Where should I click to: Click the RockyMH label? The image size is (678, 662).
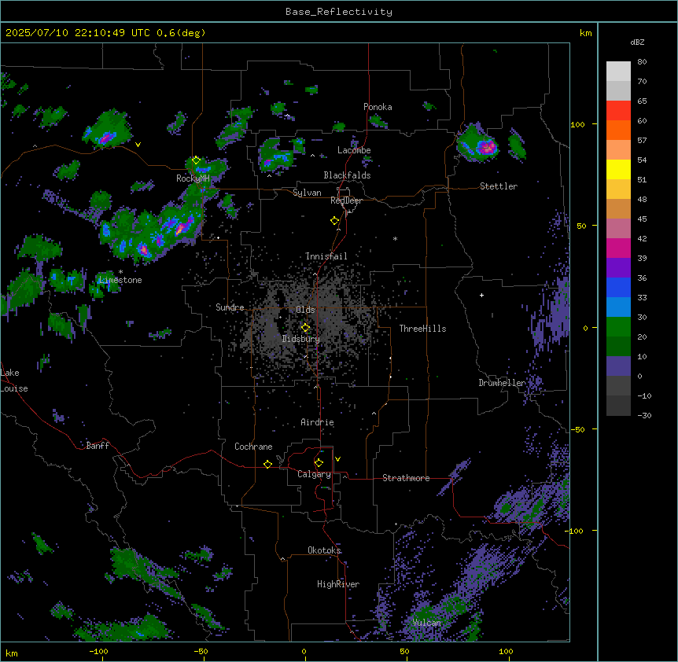pyautogui.click(x=193, y=178)
